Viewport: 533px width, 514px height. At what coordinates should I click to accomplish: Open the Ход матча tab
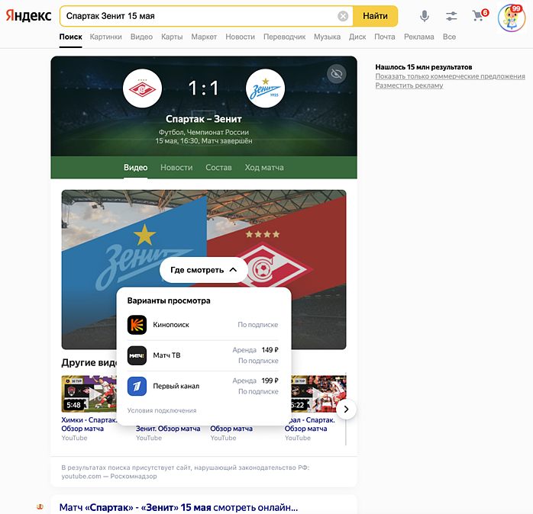tap(264, 168)
